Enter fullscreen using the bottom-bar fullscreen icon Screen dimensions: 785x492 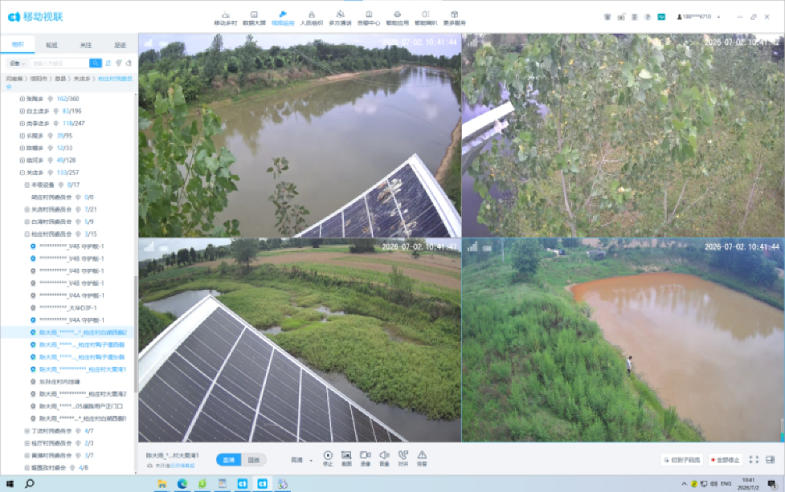coord(754,460)
